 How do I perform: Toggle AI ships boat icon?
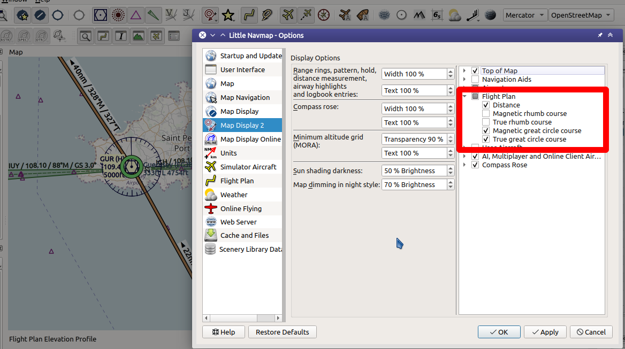[362, 15]
